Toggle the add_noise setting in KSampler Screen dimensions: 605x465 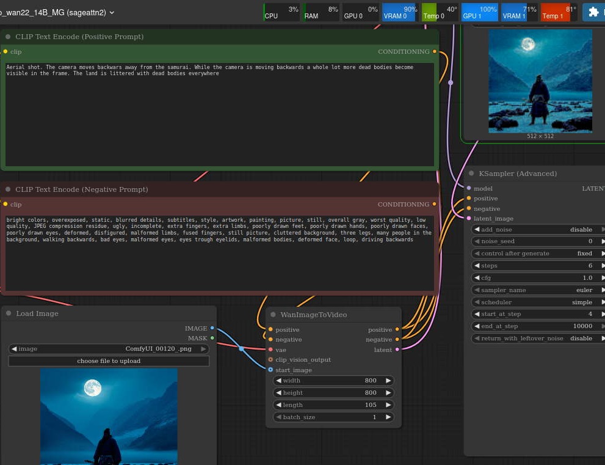coord(537,230)
